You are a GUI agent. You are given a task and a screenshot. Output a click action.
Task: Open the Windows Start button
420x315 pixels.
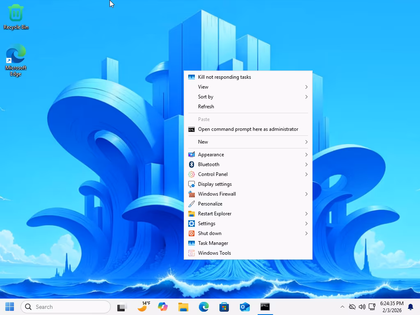point(9,307)
